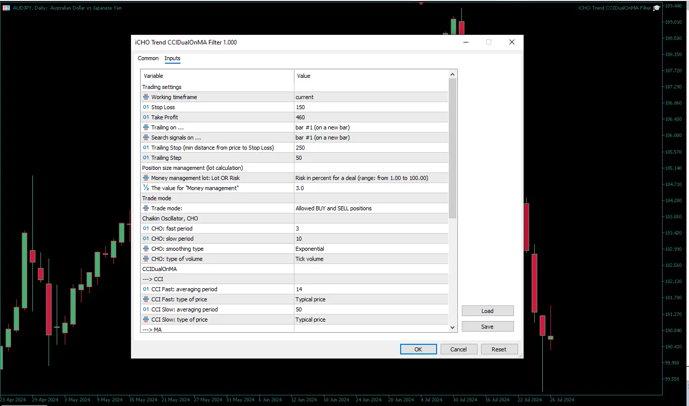Click the AUDJPY chart symbol icon
Image resolution: width=689 pixels, height=406 pixels.
(x=7, y=8)
